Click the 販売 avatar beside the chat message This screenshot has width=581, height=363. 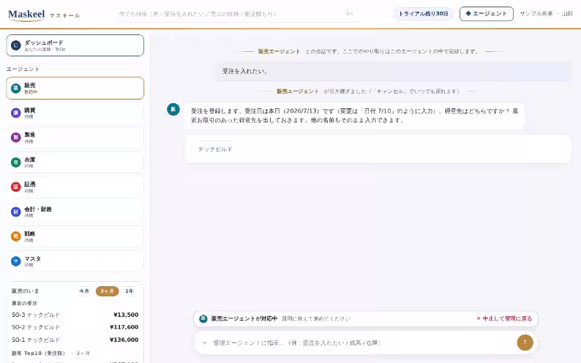[x=173, y=109]
